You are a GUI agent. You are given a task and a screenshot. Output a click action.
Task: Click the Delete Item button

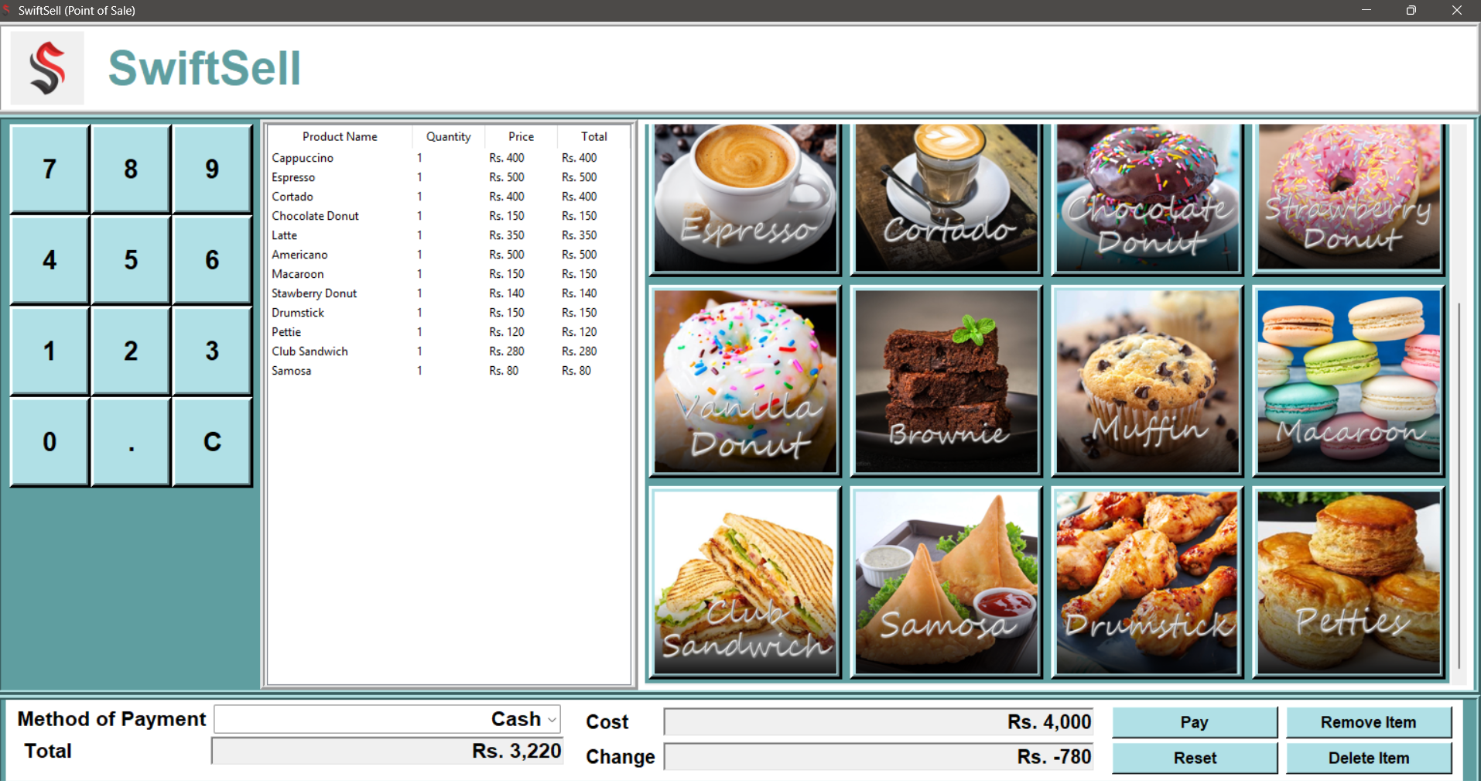point(1368,758)
